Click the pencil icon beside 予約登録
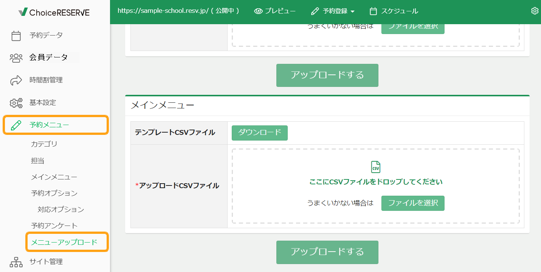The image size is (541, 272). (315, 11)
